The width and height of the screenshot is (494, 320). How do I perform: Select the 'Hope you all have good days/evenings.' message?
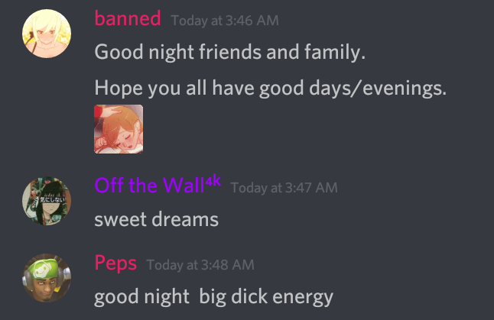coord(270,88)
